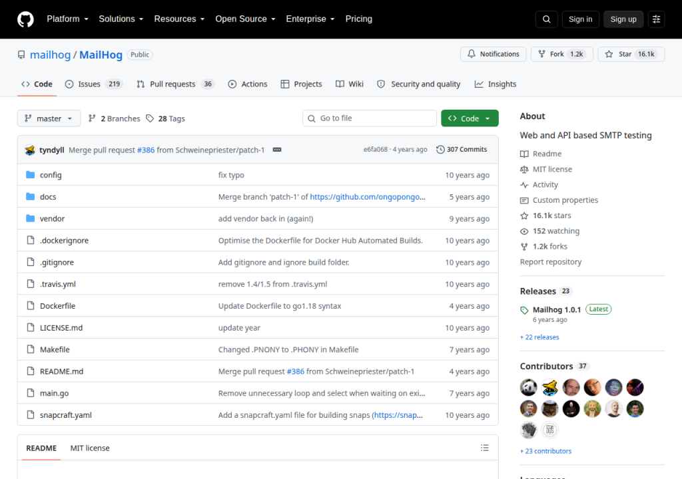Focus the Go to file field
This screenshot has width=682, height=479.
click(369, 118)
